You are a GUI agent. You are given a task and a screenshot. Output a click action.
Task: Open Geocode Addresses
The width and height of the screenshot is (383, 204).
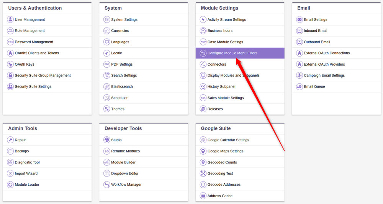click(224, 185)
